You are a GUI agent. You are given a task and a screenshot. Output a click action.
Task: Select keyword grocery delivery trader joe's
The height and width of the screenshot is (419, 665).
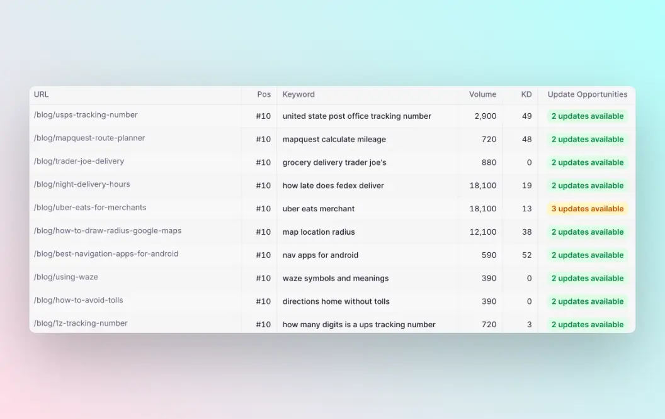pos(334,162)
